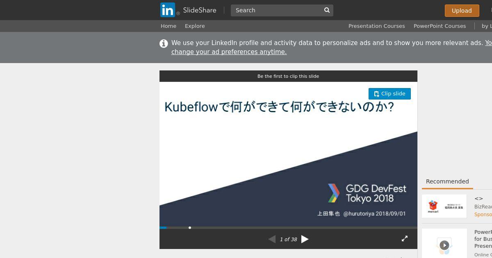Viewport: 492px width, 258px height.
Task: Click the SlideShare logo text
Action: pyautogui.click(x=200, y=10)
